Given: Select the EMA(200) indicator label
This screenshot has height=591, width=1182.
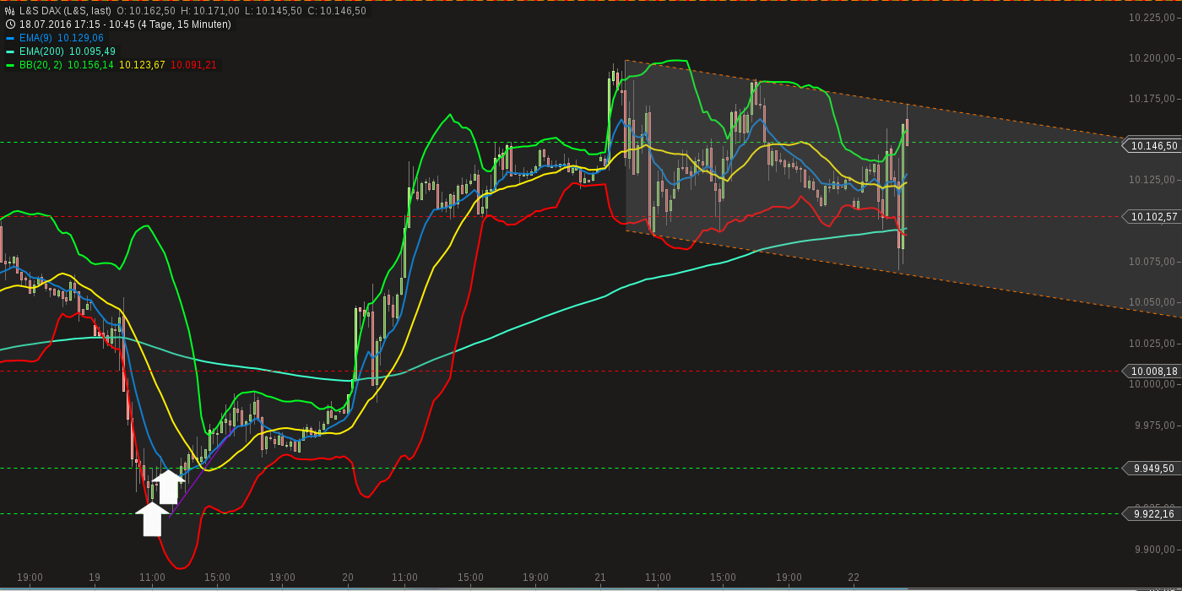Looking at the screenshot, I should [41, 52].
